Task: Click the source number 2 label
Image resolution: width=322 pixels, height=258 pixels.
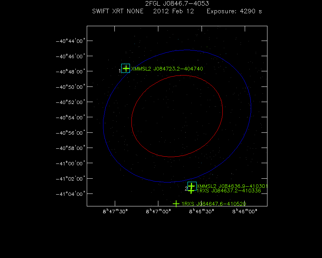Action: pyautogui.click(x=186, y=189)
